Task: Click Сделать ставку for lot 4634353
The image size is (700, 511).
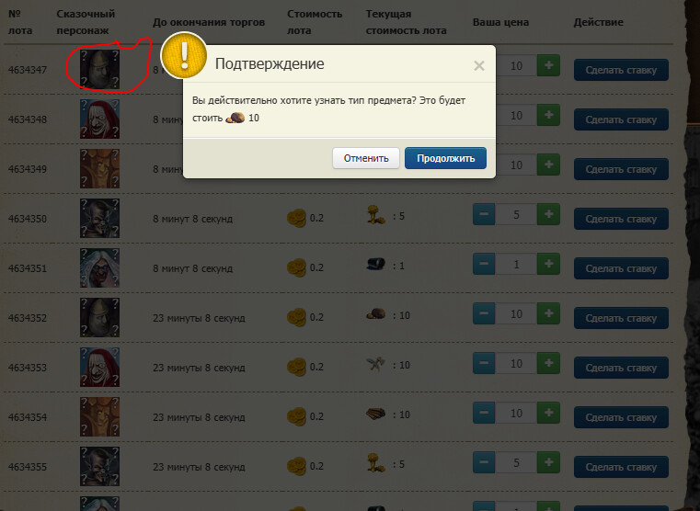Action: tap(621, 368)
